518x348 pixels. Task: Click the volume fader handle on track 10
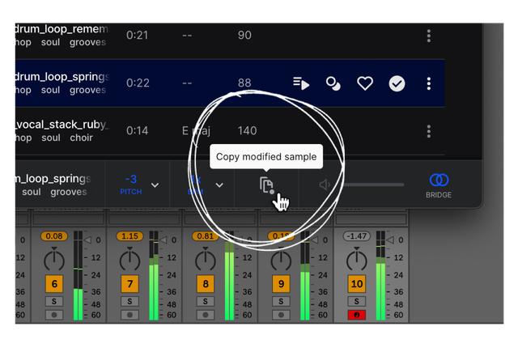coord(390,240)
